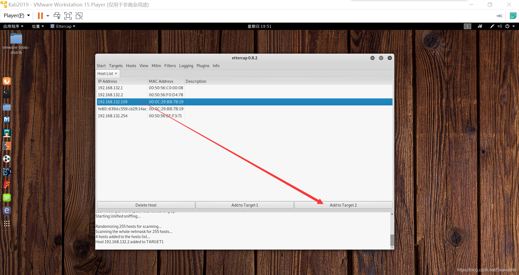Open Ettercap from the dock
This screenshot has width=519, height=275.
pos(7,211)
